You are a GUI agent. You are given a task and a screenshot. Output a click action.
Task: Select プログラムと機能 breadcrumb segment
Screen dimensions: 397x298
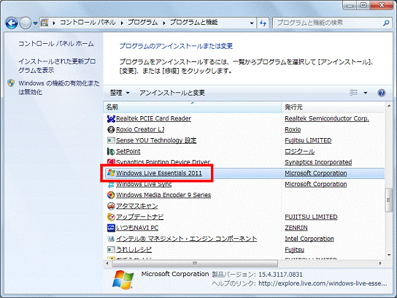tap(193, 23)
